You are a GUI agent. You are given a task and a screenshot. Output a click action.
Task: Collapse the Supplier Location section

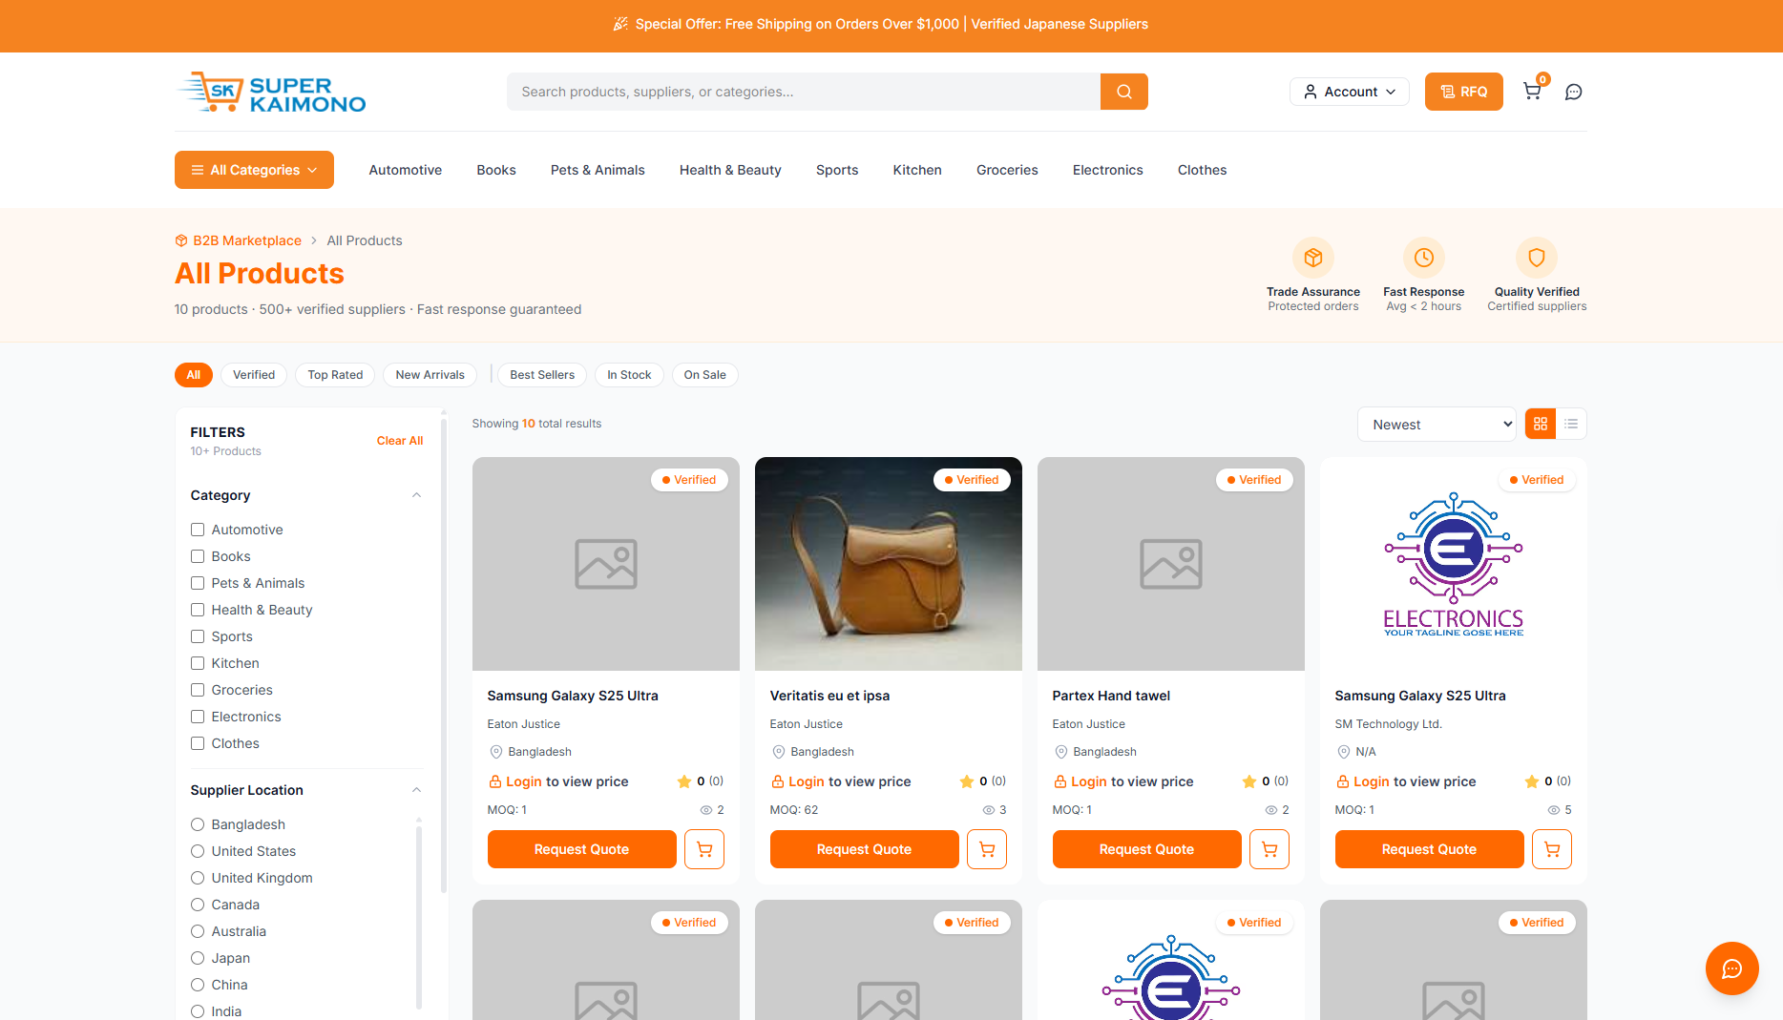pyautogui.click(x=416, y=790)
